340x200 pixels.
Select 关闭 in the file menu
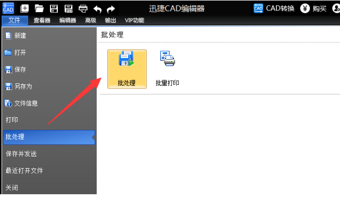coord(49,187)
